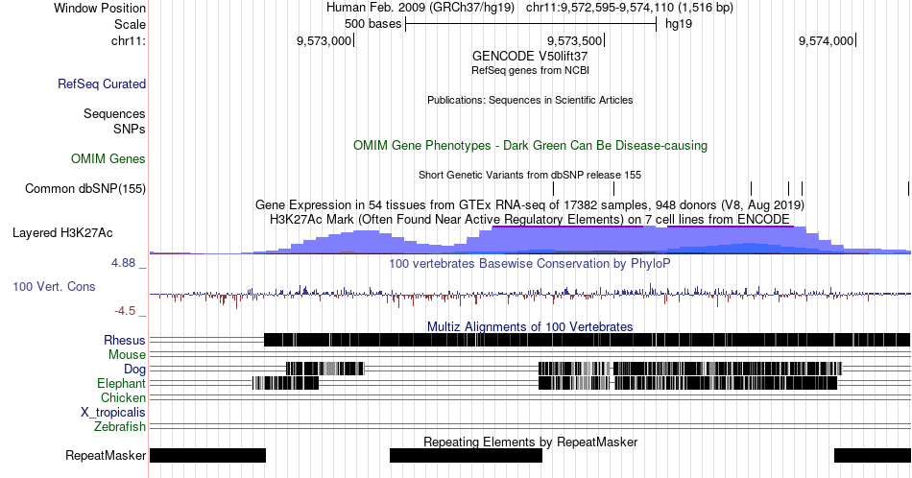Click the chr11: ruler label
912x478 pixels.
click(129, 40)
